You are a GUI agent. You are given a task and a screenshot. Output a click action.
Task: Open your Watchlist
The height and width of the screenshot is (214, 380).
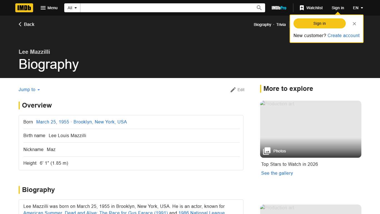pyautogui.click(x=311, y=8)
